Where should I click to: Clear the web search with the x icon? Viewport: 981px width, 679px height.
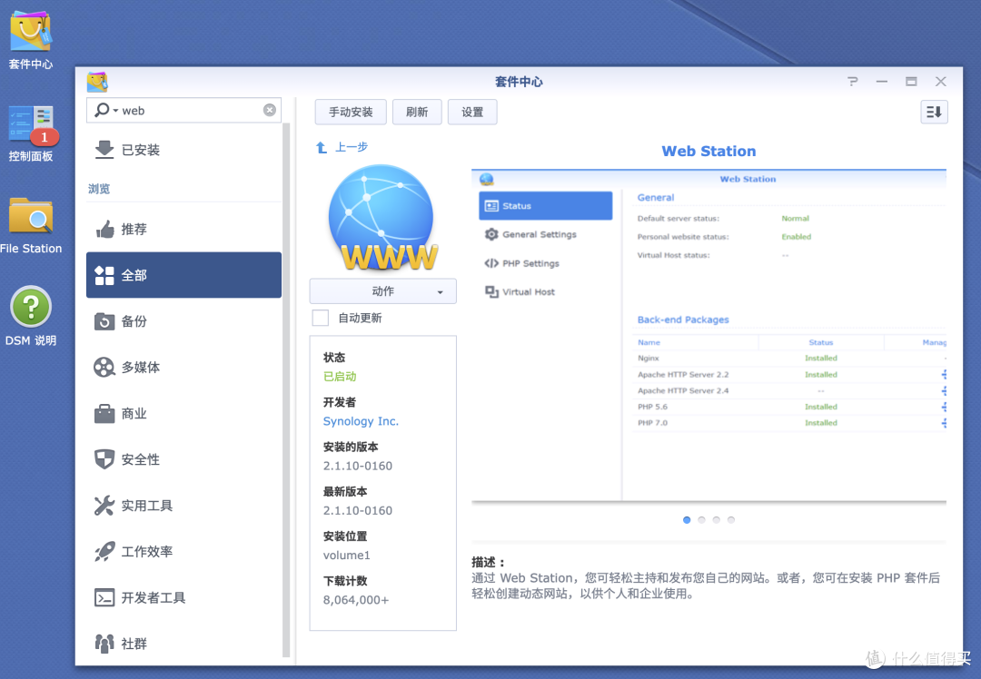tap(269, 110)
